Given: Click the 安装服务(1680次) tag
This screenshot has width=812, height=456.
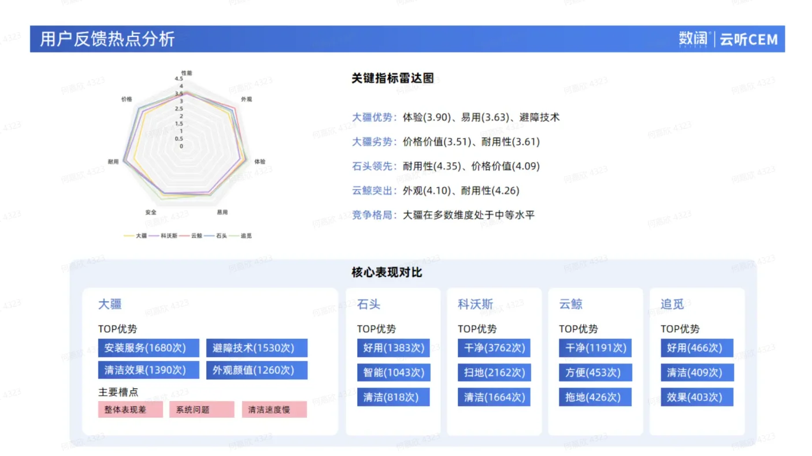Looking at the screenshot, I should [x=149, y=348].
